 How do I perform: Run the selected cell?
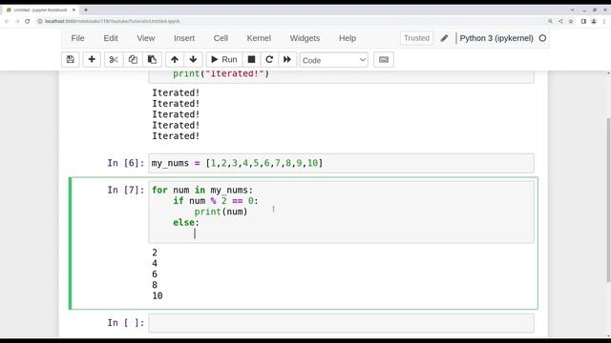coord(224,59)
